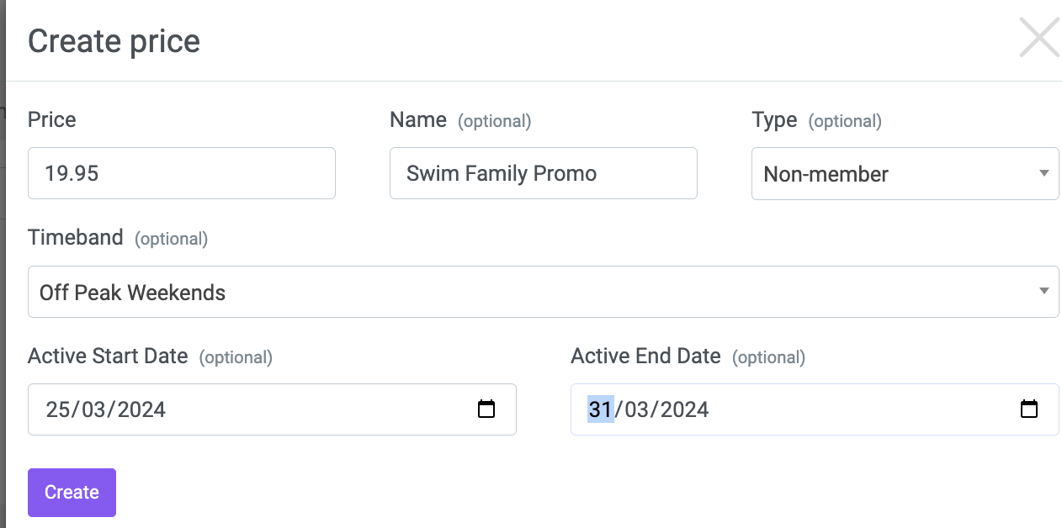
Task: Click the Name field with Swim Family Promo
Action: 544,173
